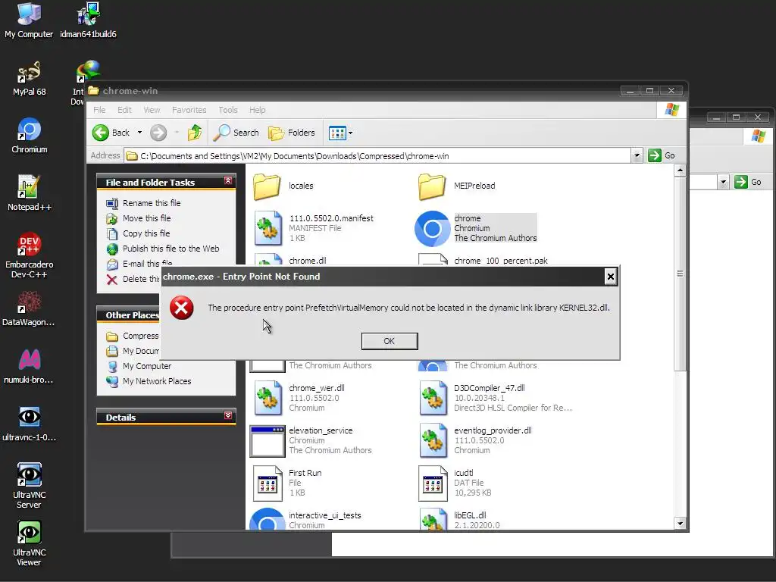Select the locales folder icon
This screenshot has height=582, width=776.
[268, 186]
